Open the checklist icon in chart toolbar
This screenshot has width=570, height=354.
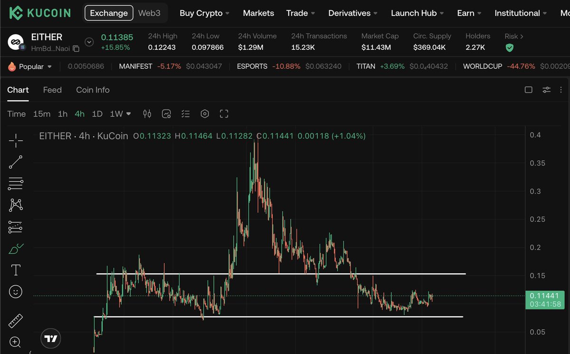click(x=185, y=114)
